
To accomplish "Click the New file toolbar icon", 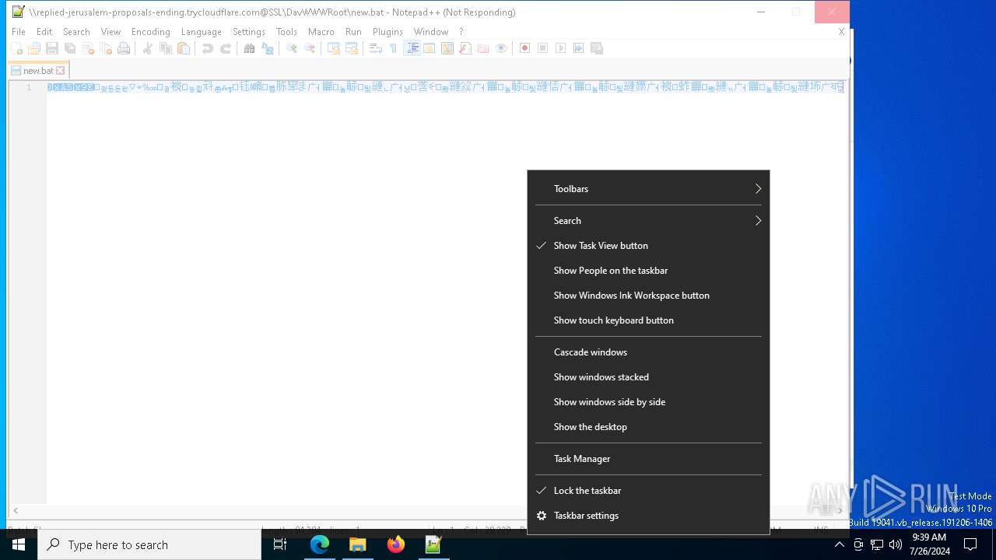I will pyautogui.click(x=16, y=48).
